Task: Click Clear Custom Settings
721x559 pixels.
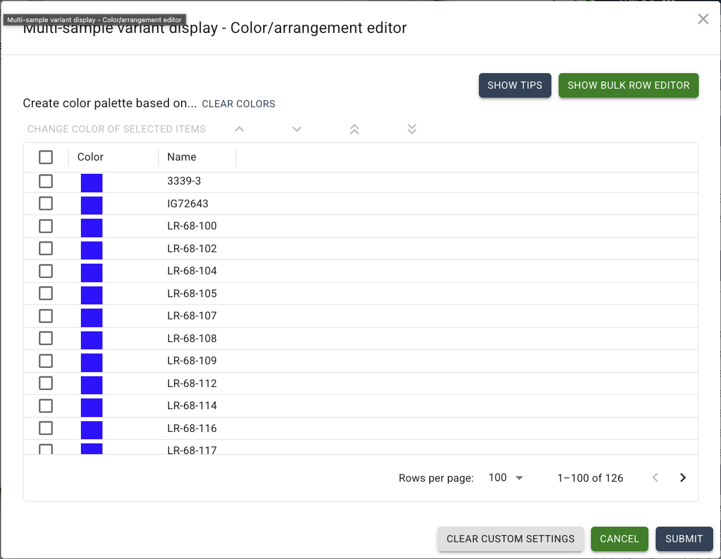Action: [510, 539]
